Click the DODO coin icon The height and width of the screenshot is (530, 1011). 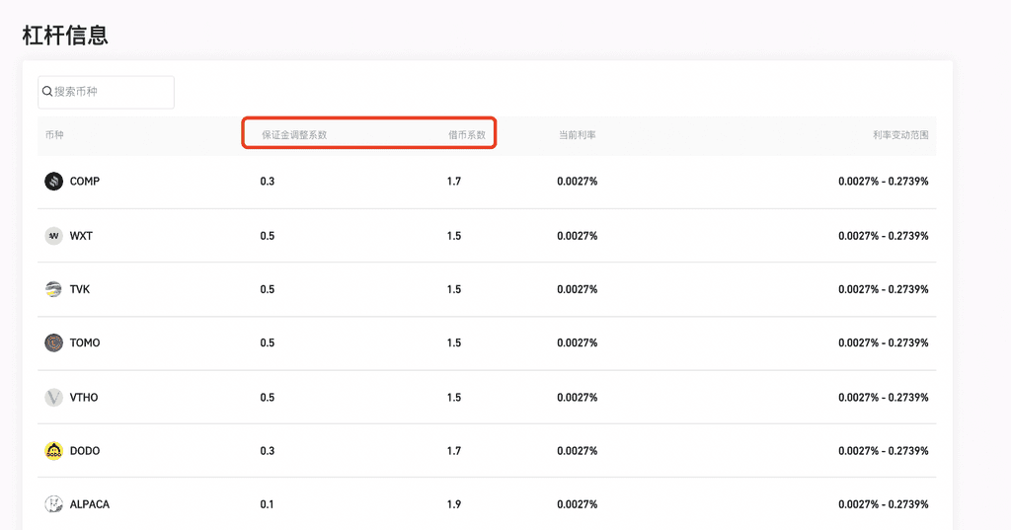pos(53,451)
